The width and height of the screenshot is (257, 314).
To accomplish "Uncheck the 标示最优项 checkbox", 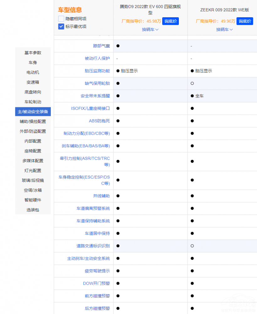I will pos(61,26).
